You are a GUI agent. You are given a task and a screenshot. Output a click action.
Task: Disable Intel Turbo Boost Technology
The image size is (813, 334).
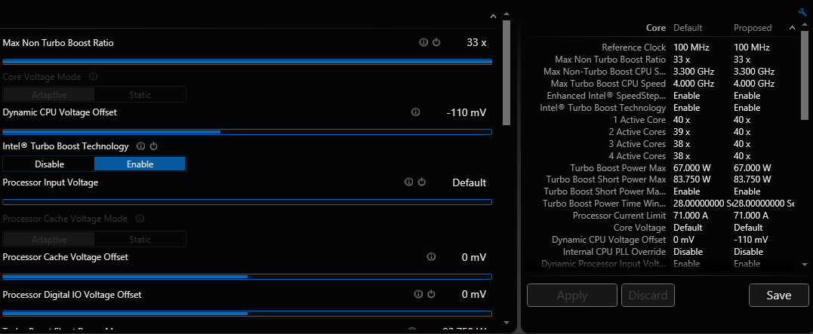49,164
